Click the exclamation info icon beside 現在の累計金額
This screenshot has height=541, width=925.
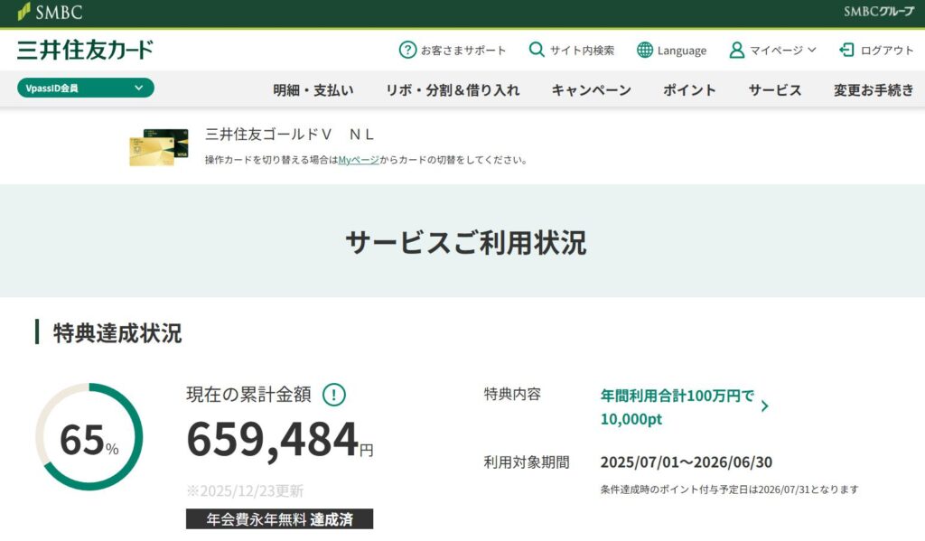[x=334, y=394]
